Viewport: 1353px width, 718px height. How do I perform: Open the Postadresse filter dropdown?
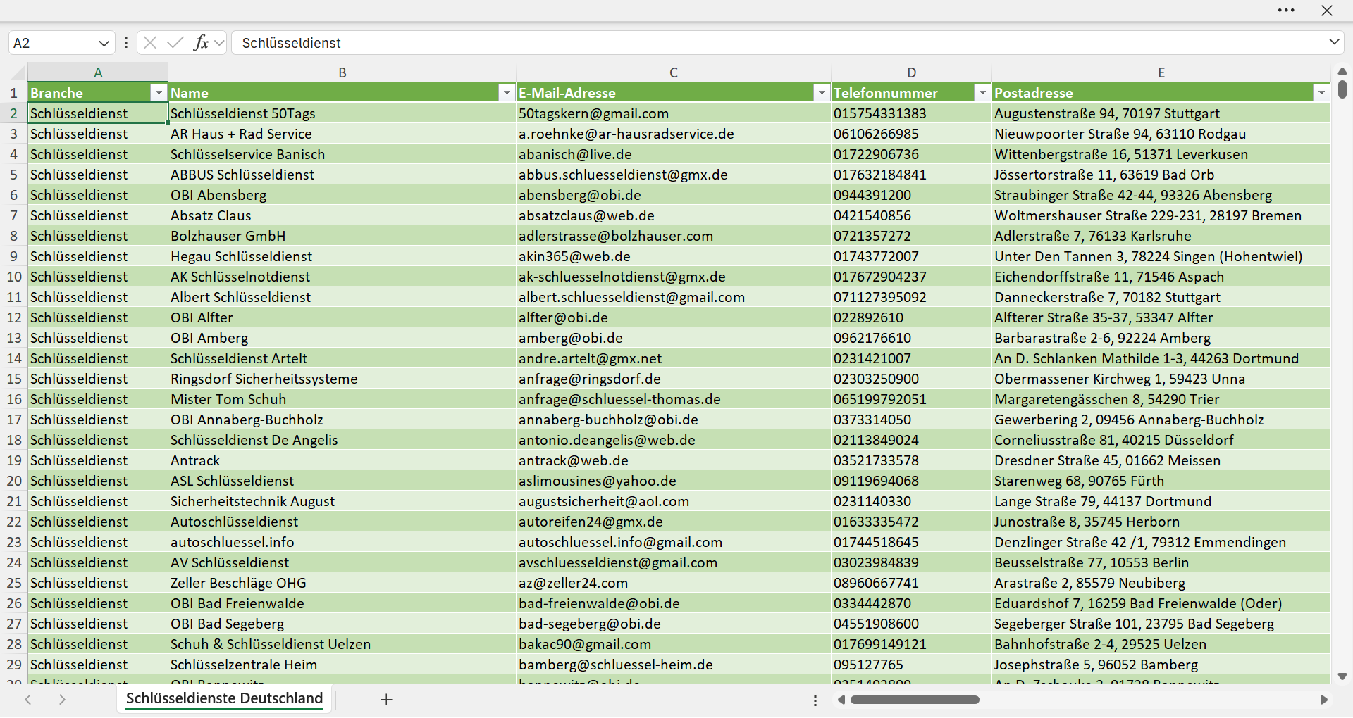point(1321,93)
